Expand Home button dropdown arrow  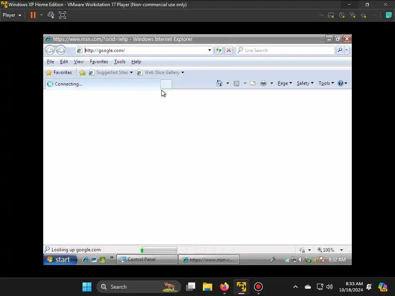[x=228, y=83]
